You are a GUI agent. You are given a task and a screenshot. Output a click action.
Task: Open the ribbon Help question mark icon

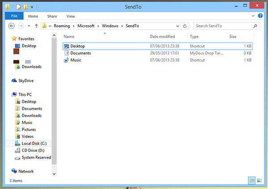coord(261,16)
